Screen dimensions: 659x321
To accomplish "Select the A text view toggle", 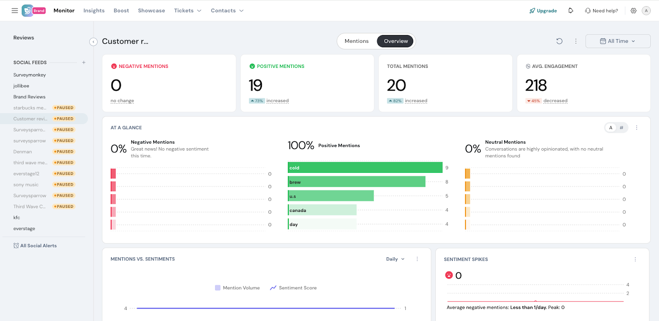I will click(611, 128).
